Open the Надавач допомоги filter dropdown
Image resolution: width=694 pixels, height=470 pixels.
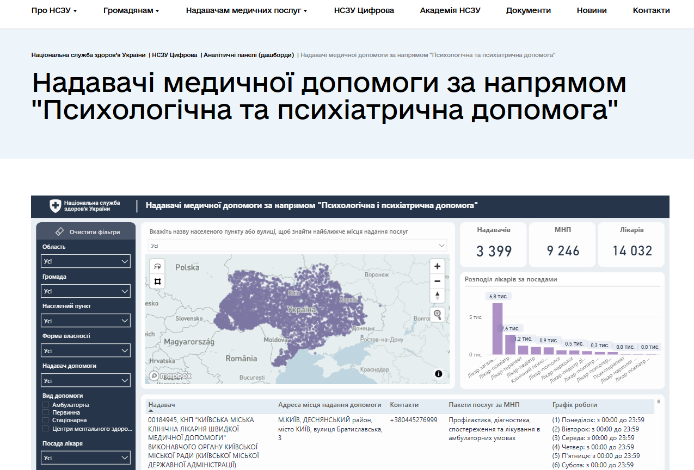pos(87,381)
